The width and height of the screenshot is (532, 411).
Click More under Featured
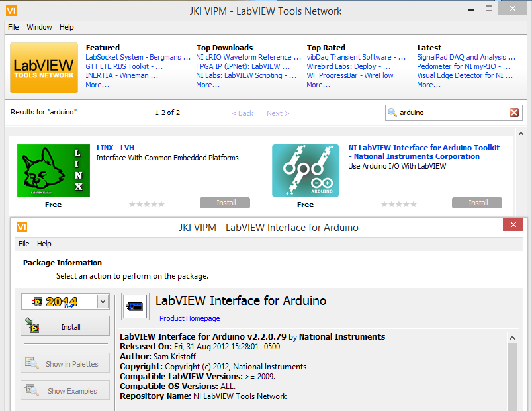point(97,85)
